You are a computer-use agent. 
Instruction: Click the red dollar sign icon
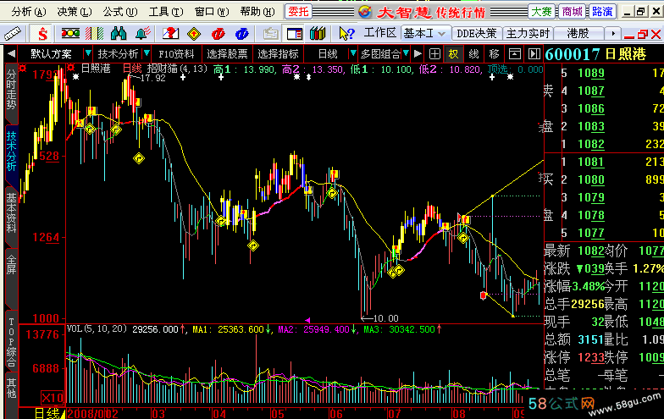click(x=44, y=33)
